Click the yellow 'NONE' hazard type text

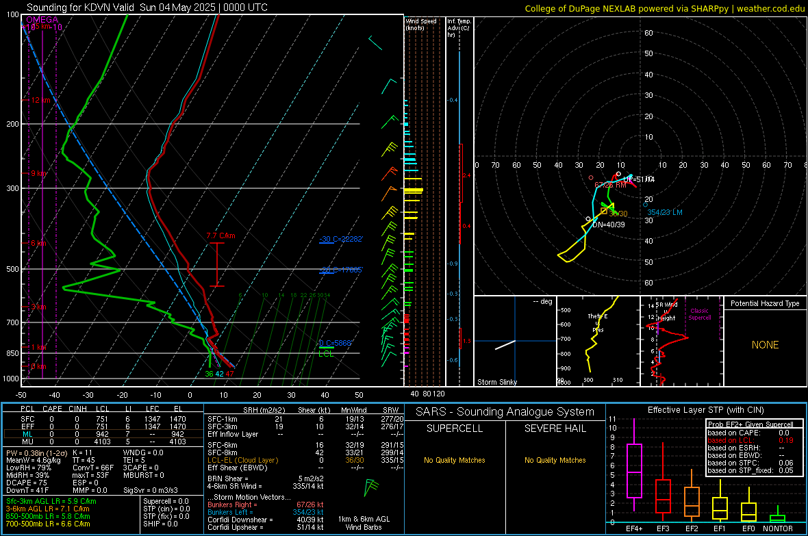point(766,345)
